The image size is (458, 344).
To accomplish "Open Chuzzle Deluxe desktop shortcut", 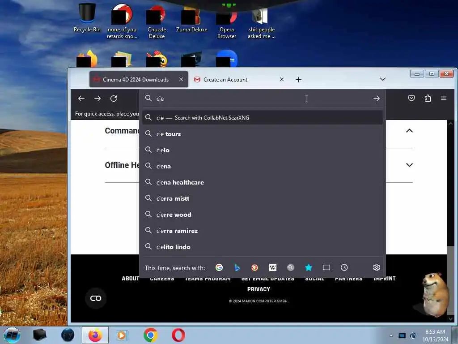I will pos(157,22).
